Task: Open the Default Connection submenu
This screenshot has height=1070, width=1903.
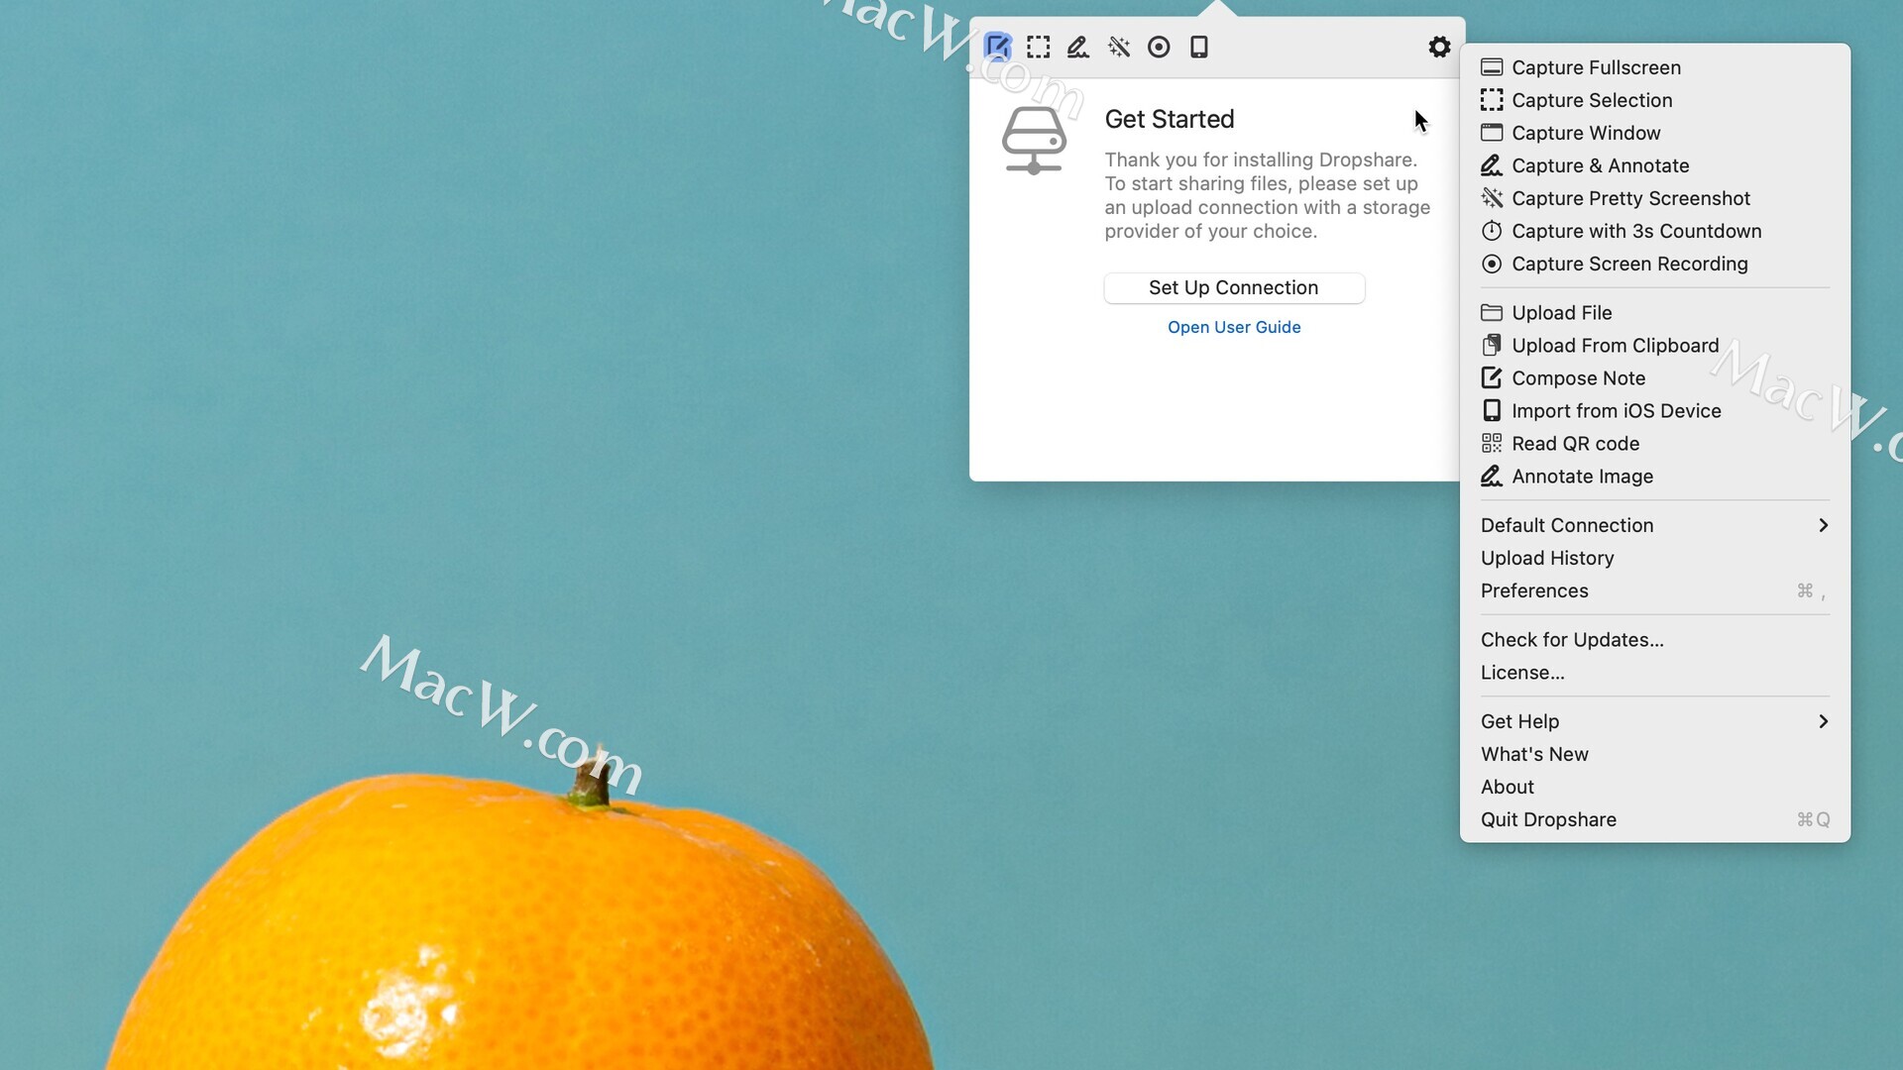Action: (x=1655, y=525)
